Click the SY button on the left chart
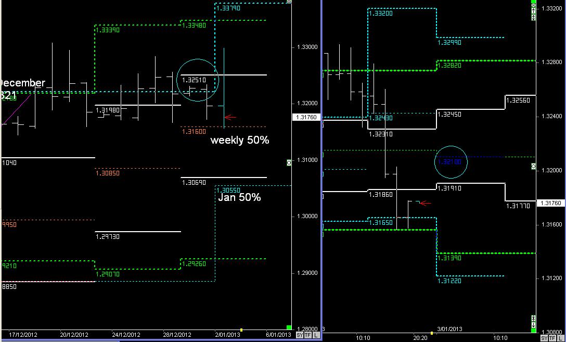566x342 pixels. (x=300, y=335)
